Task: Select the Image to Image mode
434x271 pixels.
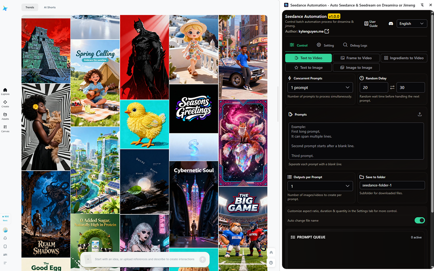Action: tap(356, 67)
